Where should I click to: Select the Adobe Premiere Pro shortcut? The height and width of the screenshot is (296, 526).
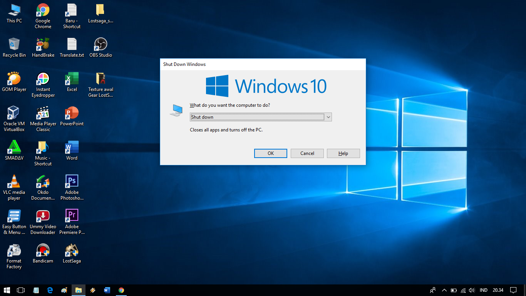pyautogui.click(x=72, y=222)
